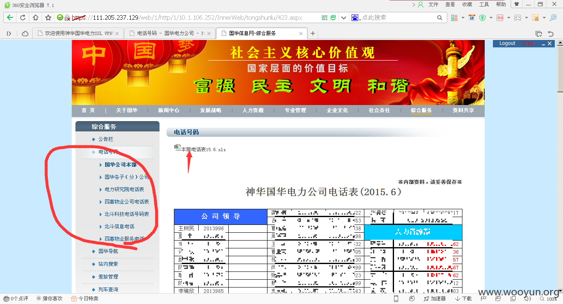Viewport: 563px width, 304px height.
Task: Open the 文件 menu
Action: tap(433, 5)
